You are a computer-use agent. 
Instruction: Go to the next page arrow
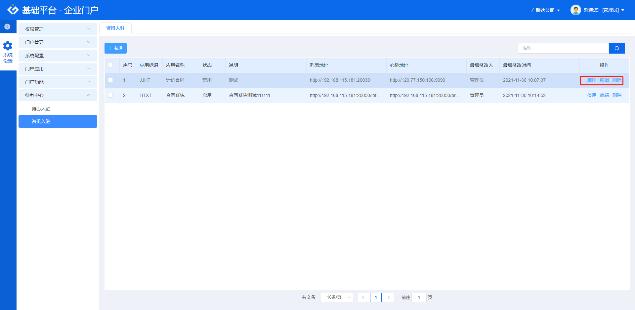(389, 297)
